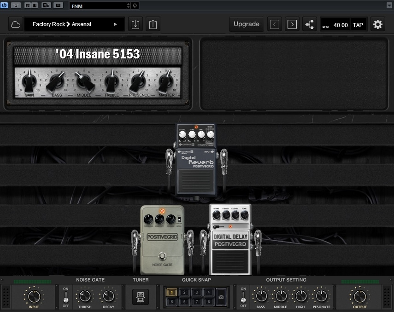Click the OUTPUT level knob
This screenshot has width=394, height=312.
click(360, 296)
